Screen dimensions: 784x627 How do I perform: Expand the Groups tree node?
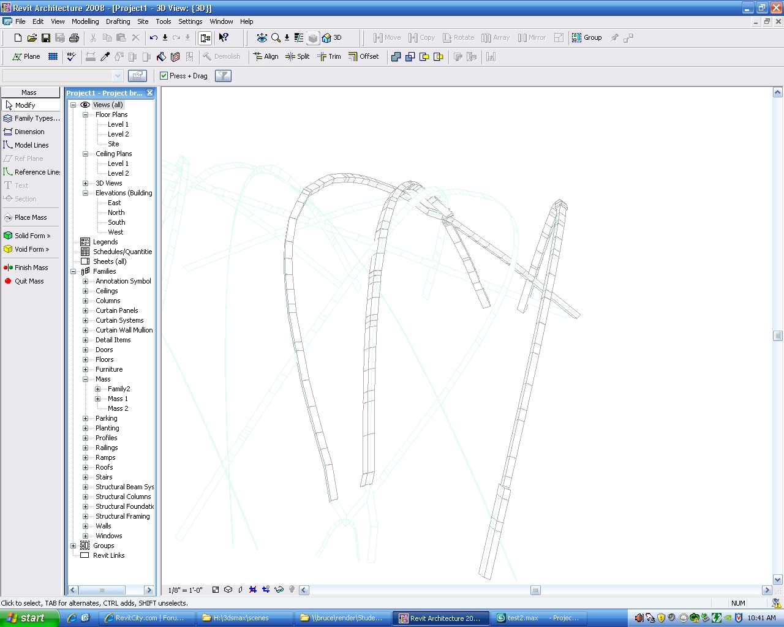[x=73, y=546]
